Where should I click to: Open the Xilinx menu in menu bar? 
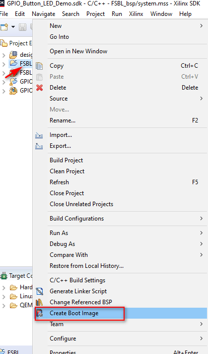136,14
